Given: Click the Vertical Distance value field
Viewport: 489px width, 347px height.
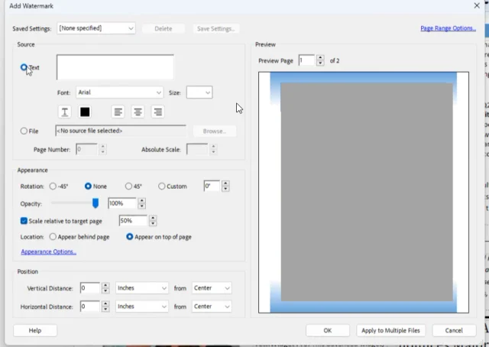Looking at the screenshot, I should coord(90,288).
